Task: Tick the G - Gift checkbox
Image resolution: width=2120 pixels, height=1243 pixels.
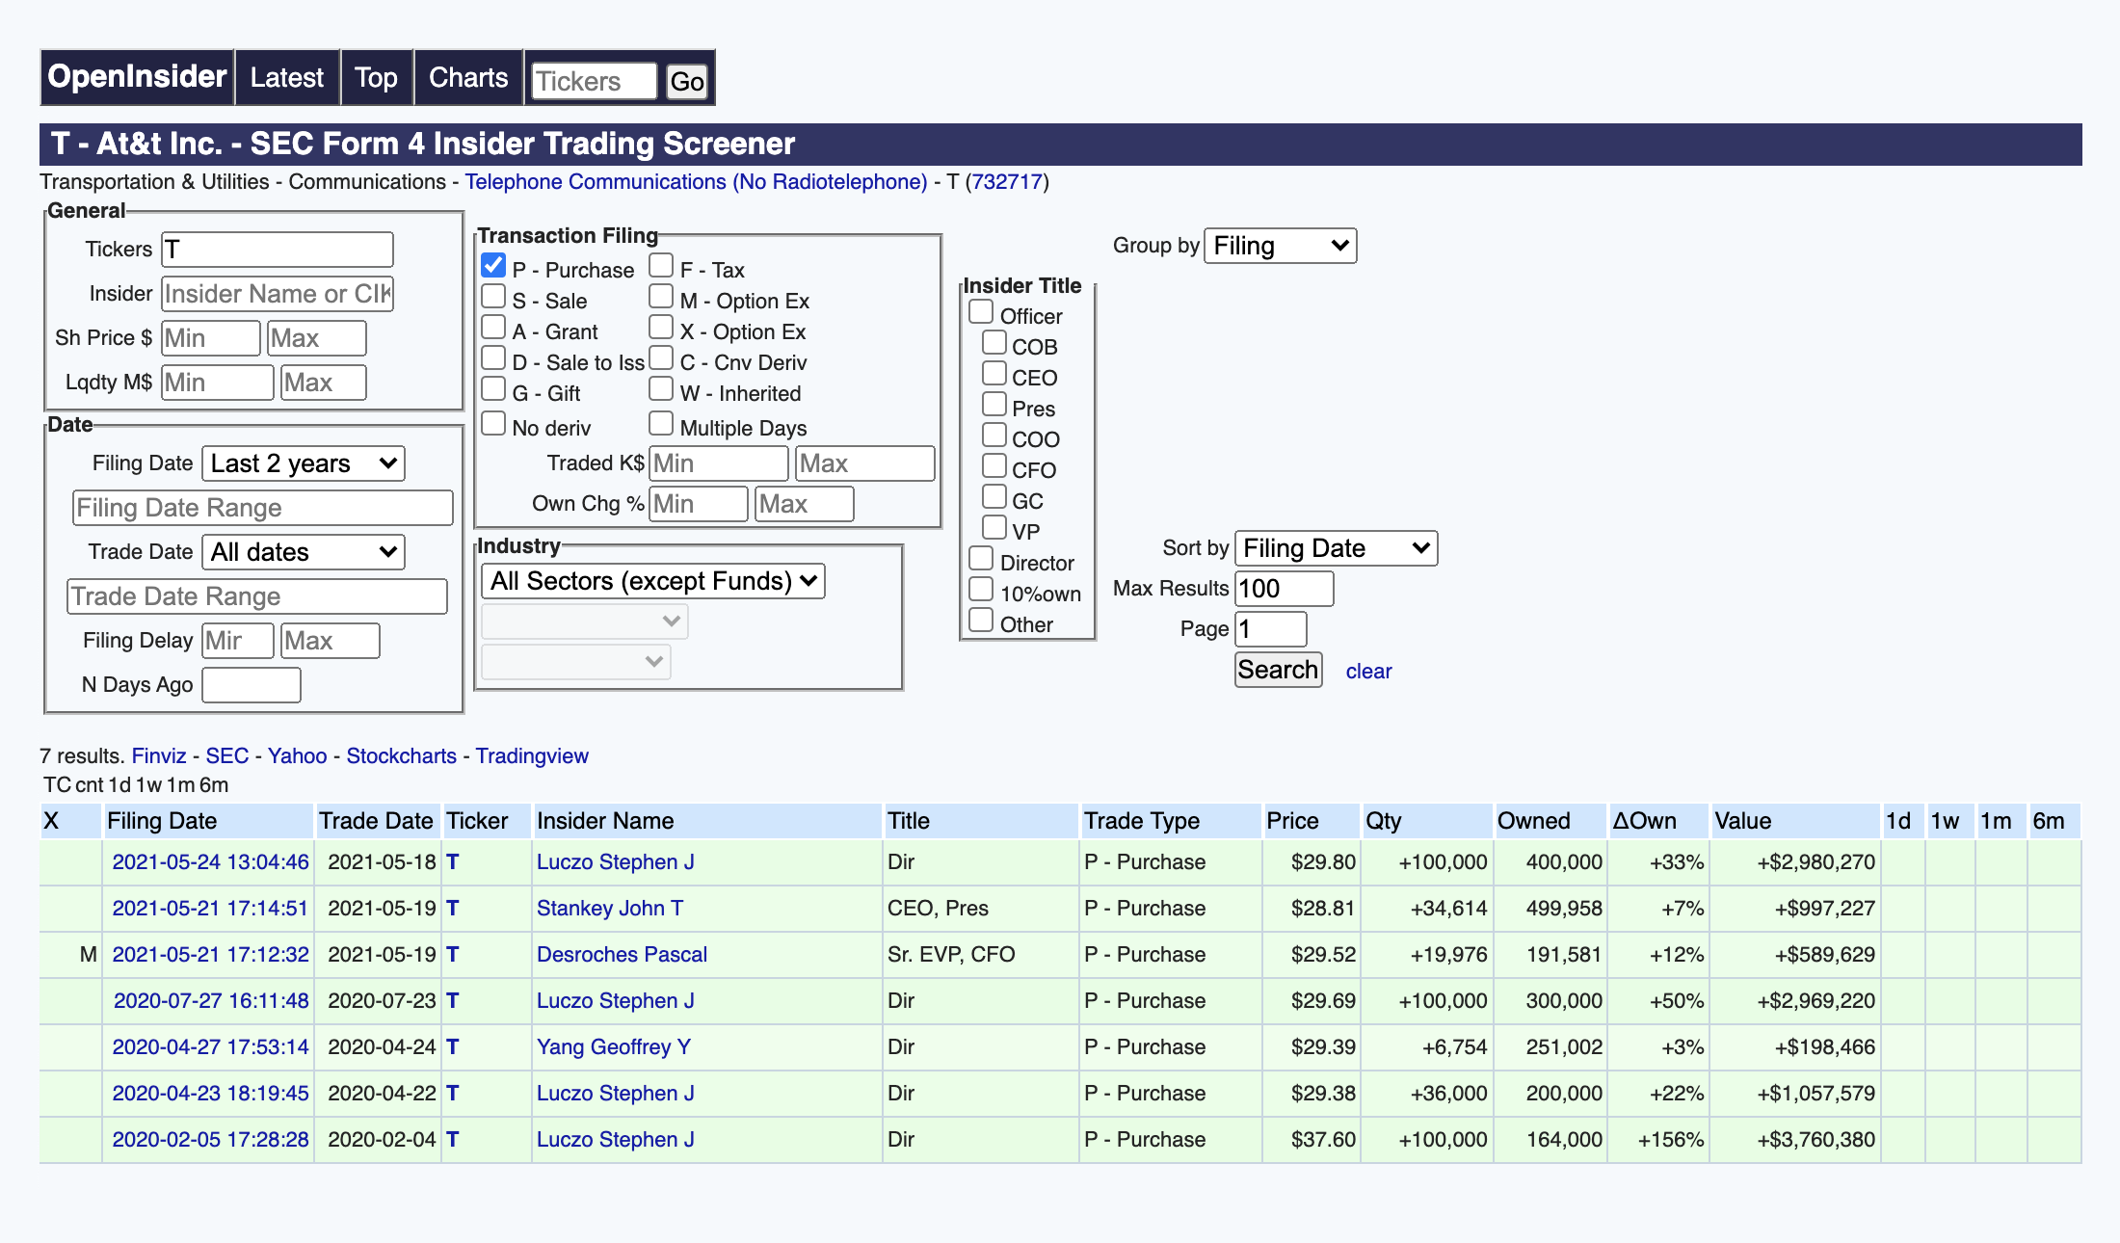Action: pyautogui.click(x=493, y=389)
